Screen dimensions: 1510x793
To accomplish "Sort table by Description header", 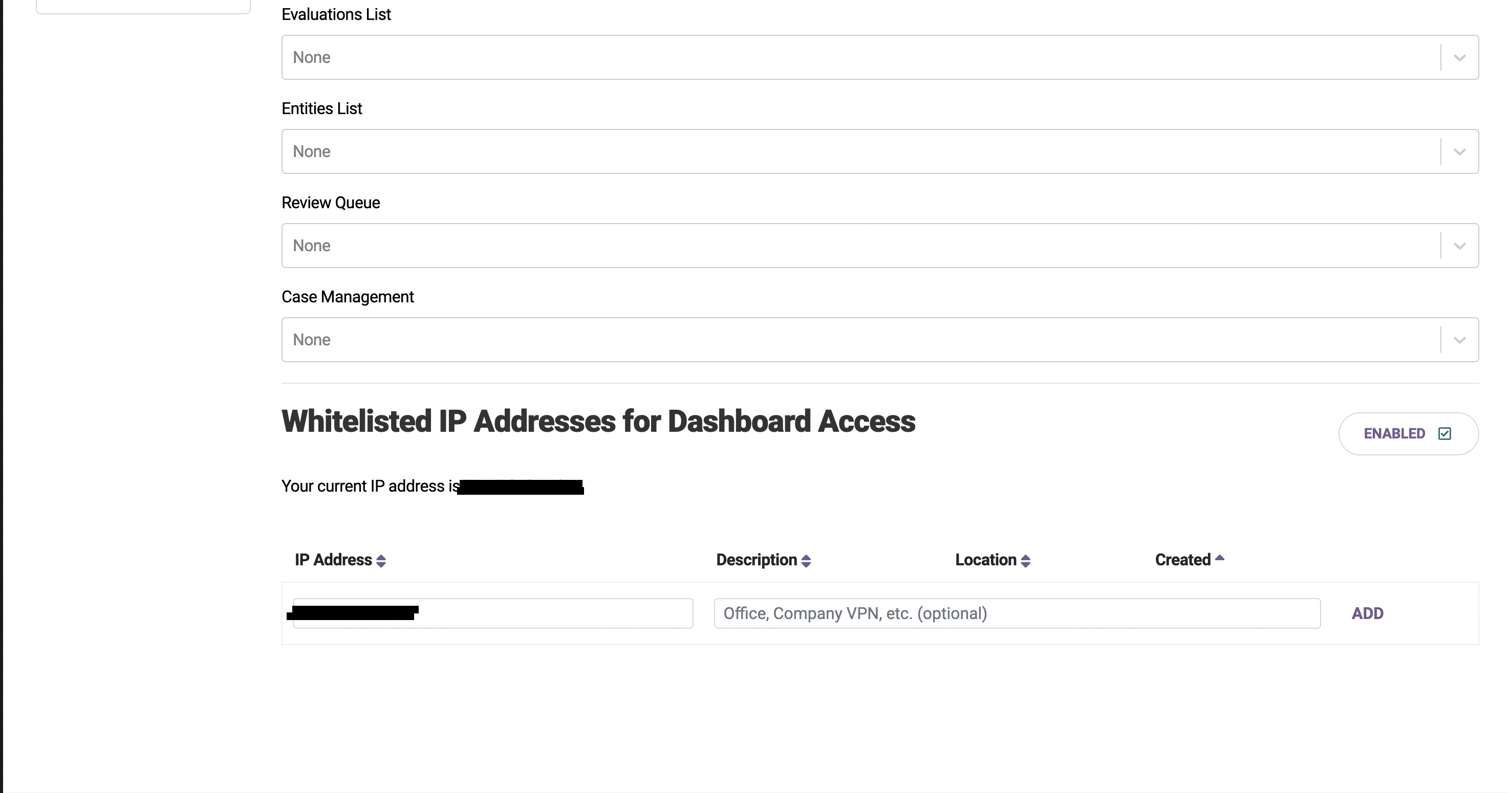I will [x=756, y=560].
